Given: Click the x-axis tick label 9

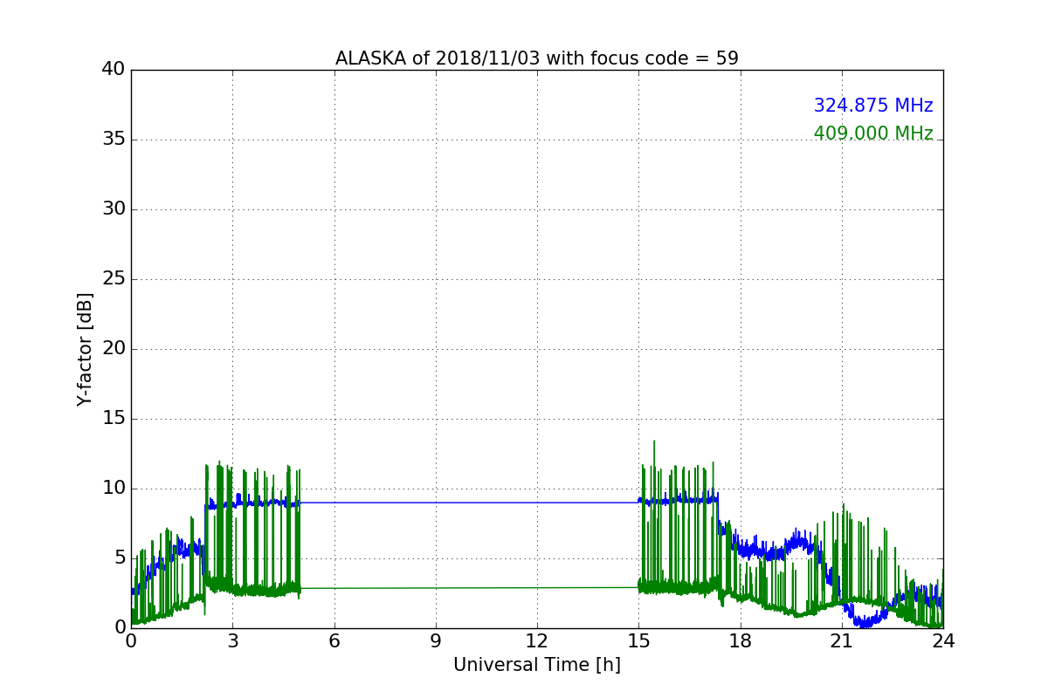Looking at the screenshot, I should (436, 641).
